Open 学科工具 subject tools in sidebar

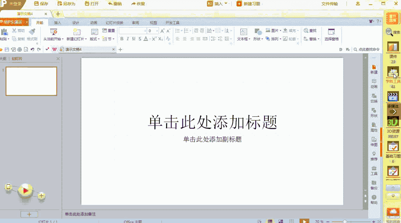(x=393, y=77)
